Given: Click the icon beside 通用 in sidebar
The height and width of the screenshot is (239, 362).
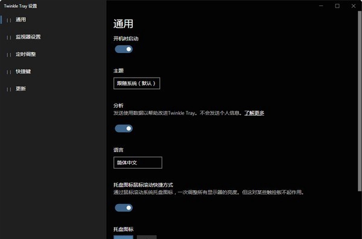Looking at the screenshot, I should point(9,20).
